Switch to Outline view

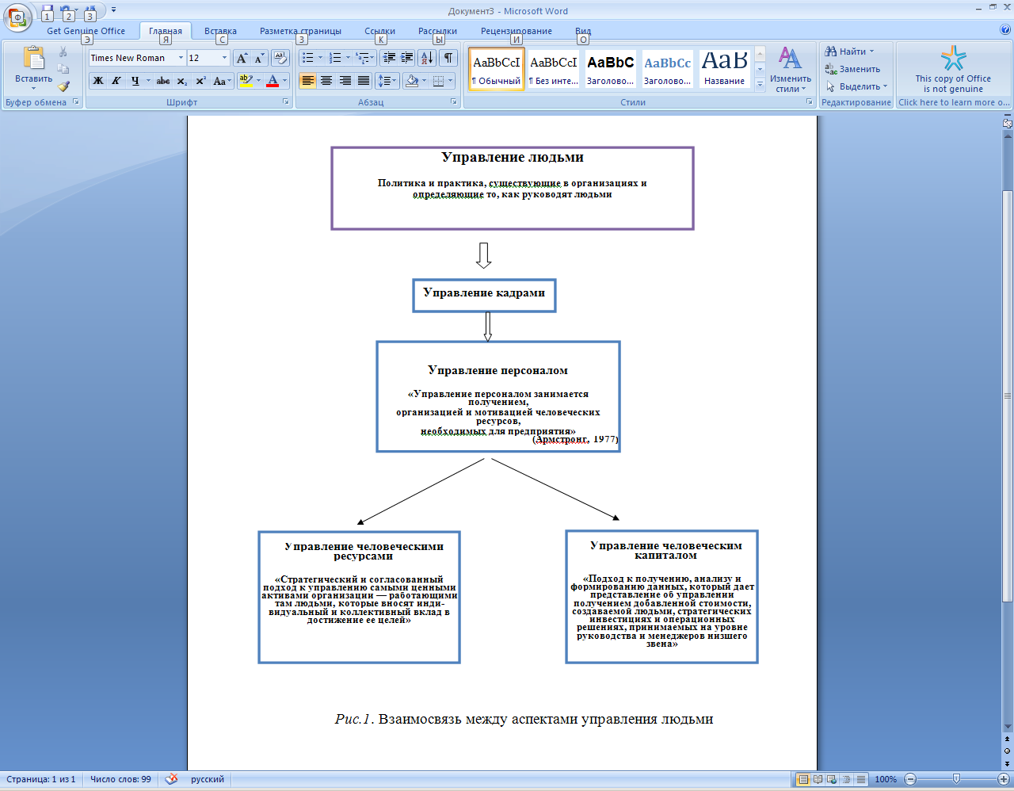(846, 779)
